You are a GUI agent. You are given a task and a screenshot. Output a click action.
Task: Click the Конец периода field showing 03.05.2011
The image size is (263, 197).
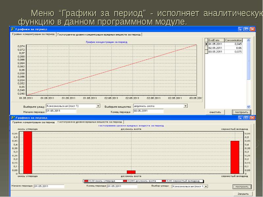coord(148,111)
